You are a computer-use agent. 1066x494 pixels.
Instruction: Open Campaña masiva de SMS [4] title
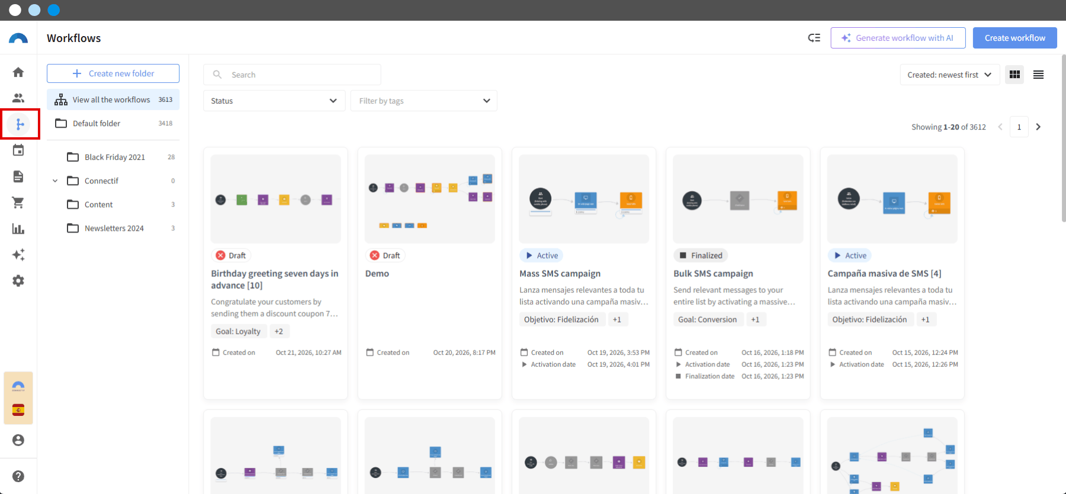pyautogui.click(x=884, y=273)
